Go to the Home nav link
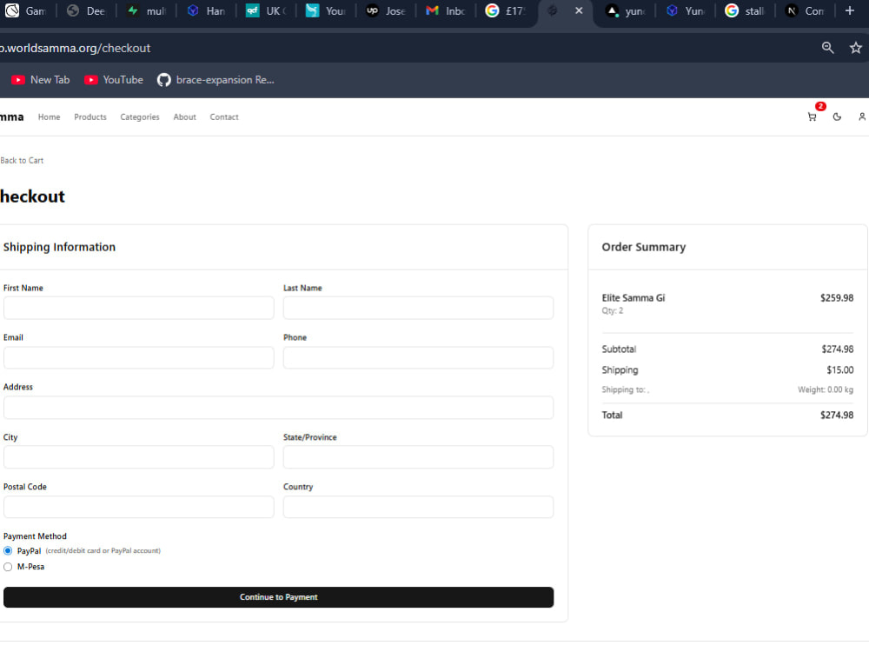This screenshot has height=652, width=869. click(x=49, y=117)
